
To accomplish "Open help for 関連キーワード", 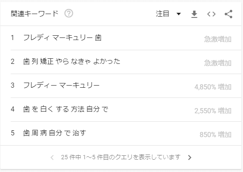I will (69, 14).
